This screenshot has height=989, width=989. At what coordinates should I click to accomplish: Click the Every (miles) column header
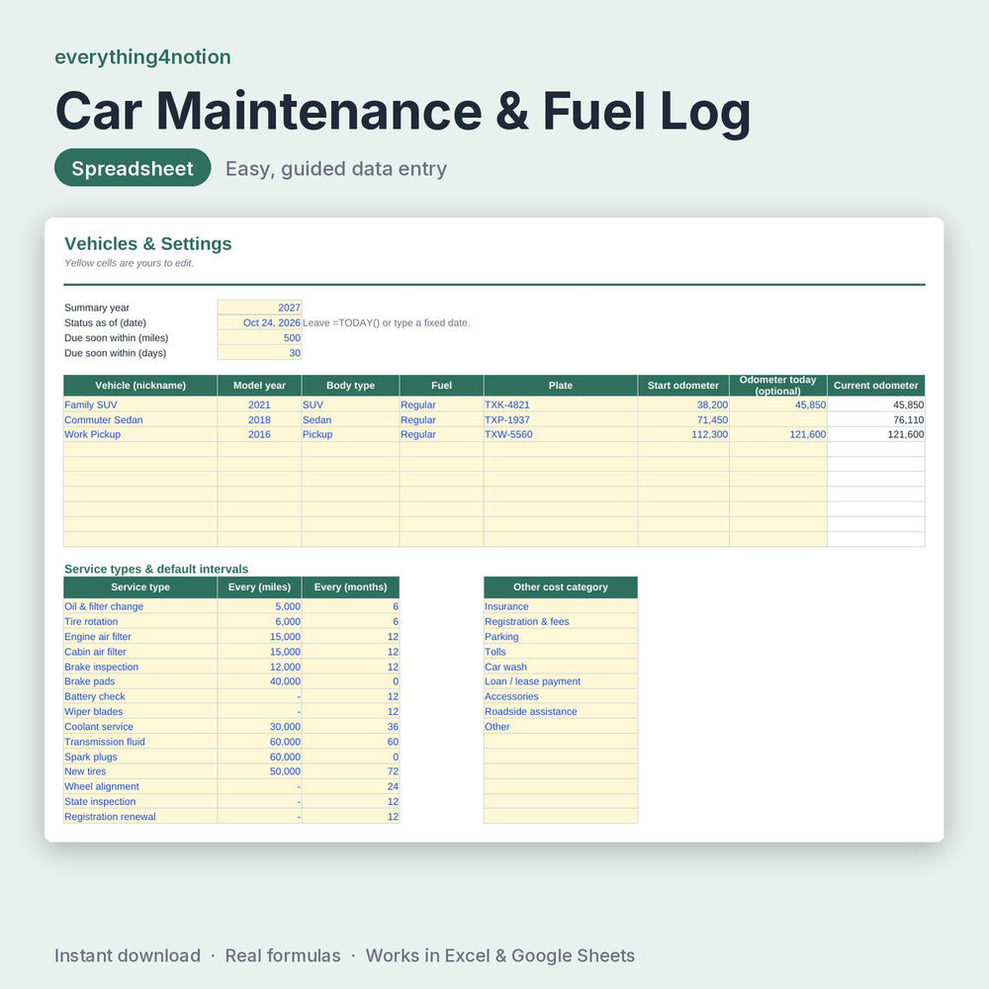click(259, 586)
